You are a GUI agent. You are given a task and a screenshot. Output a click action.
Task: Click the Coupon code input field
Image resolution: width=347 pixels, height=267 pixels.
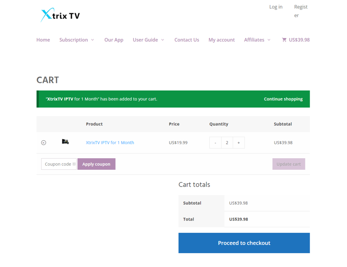pos(59,164)
